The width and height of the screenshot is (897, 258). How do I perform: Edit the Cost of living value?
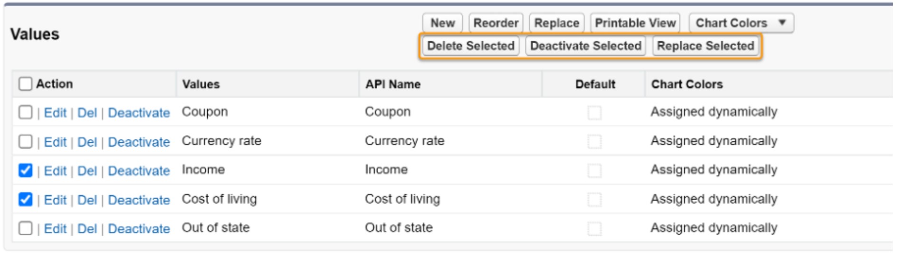click(55, 200)
